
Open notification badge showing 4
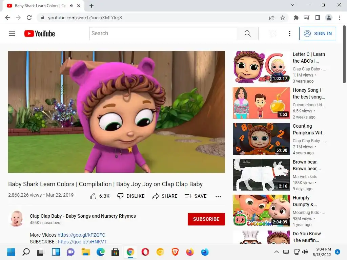pos(338,252)
